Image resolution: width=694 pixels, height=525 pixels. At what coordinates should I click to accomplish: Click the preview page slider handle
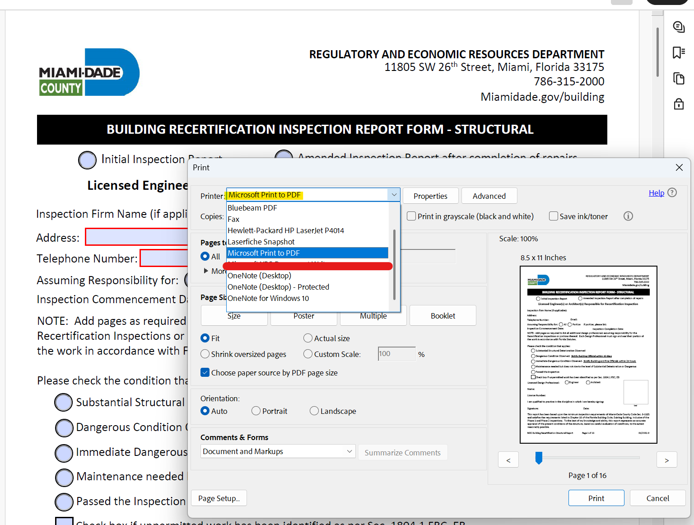click(x=539, y=458)
